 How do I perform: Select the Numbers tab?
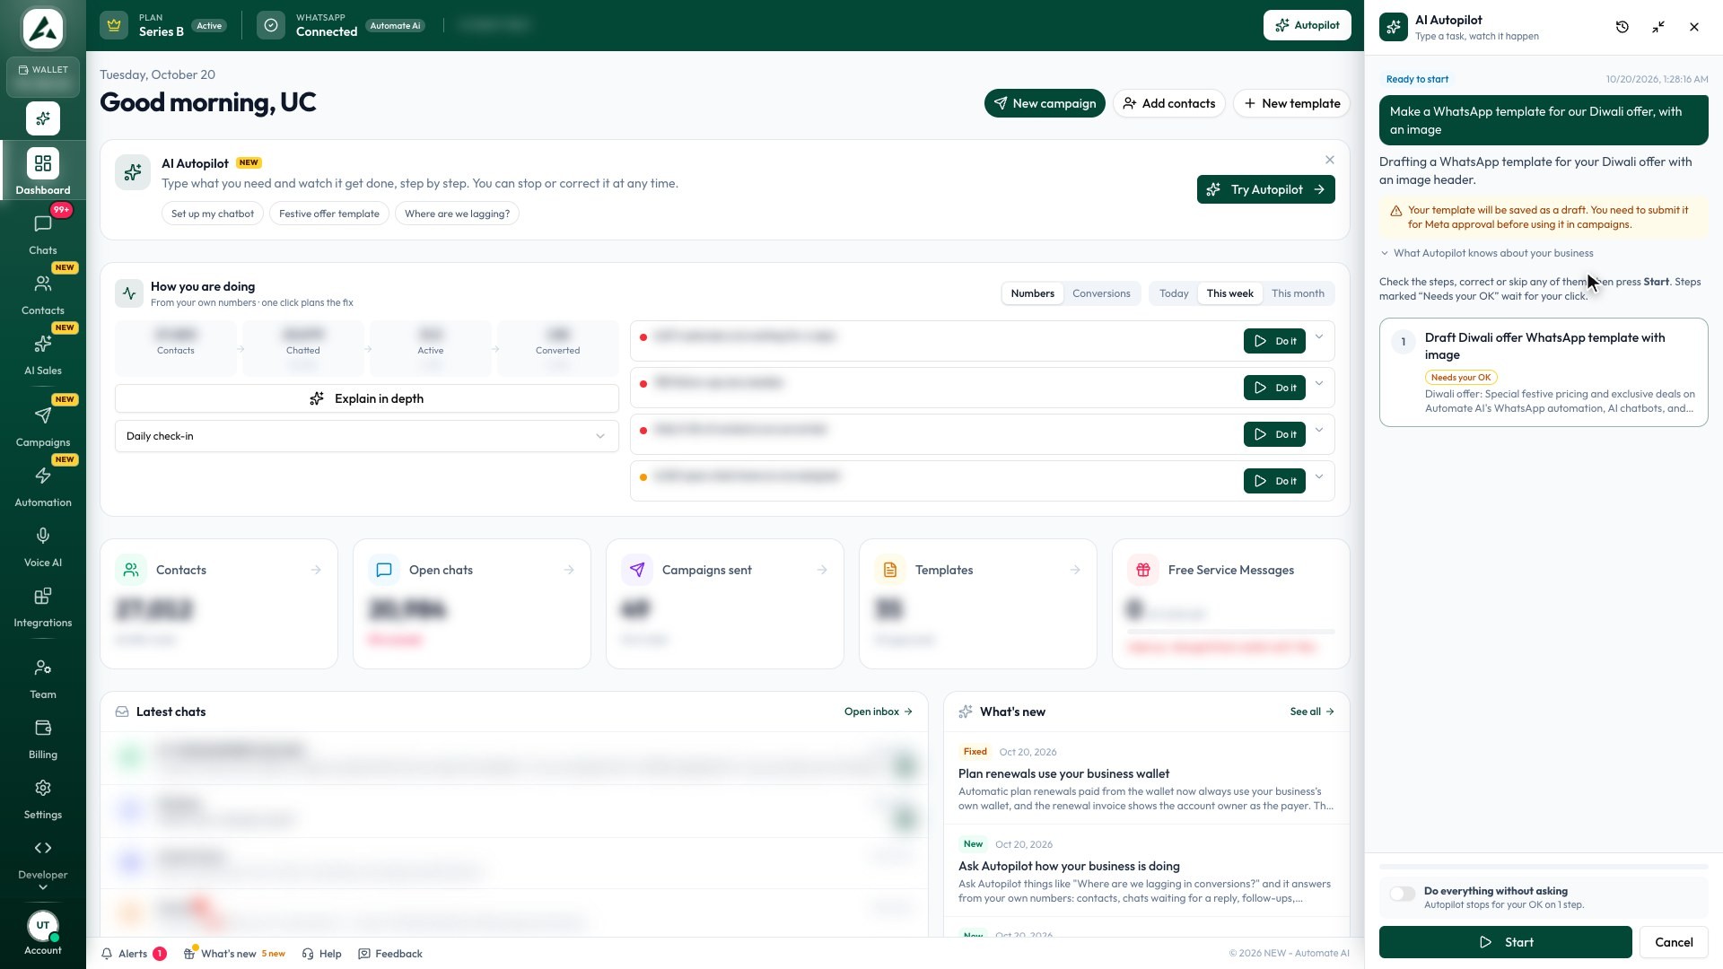click(x=1032, y=293)
